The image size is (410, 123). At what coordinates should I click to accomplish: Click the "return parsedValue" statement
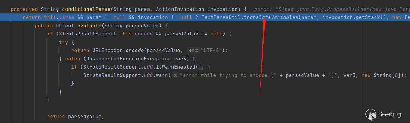click(x=75, y=116)
